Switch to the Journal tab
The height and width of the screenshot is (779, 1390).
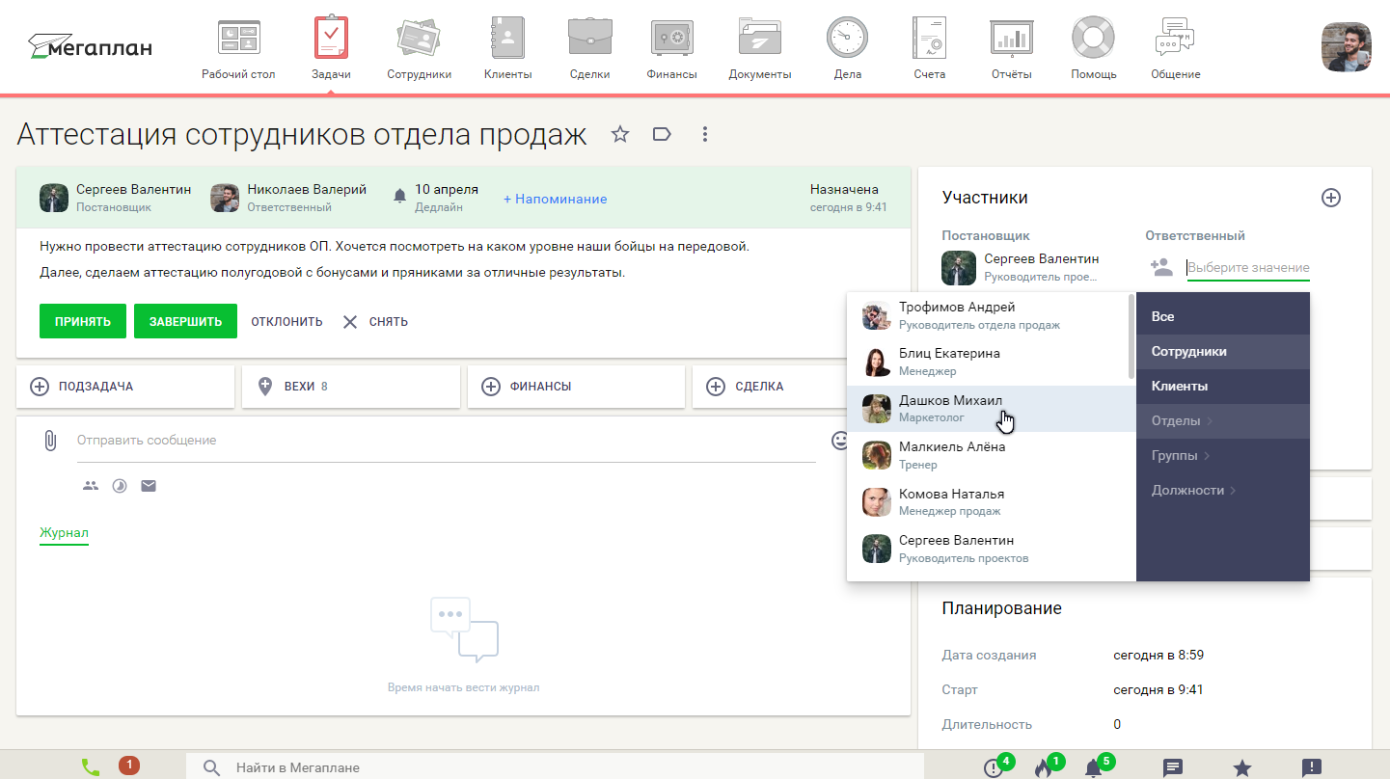64,533
